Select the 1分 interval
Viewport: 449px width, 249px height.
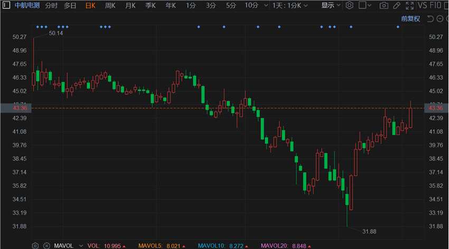click(191, 5)
